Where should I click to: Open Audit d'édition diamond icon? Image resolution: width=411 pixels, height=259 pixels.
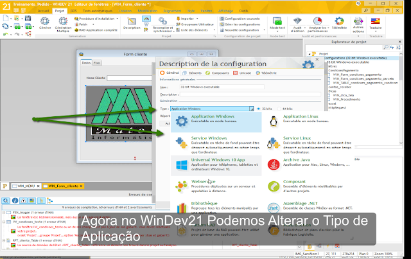pos(297,21)
